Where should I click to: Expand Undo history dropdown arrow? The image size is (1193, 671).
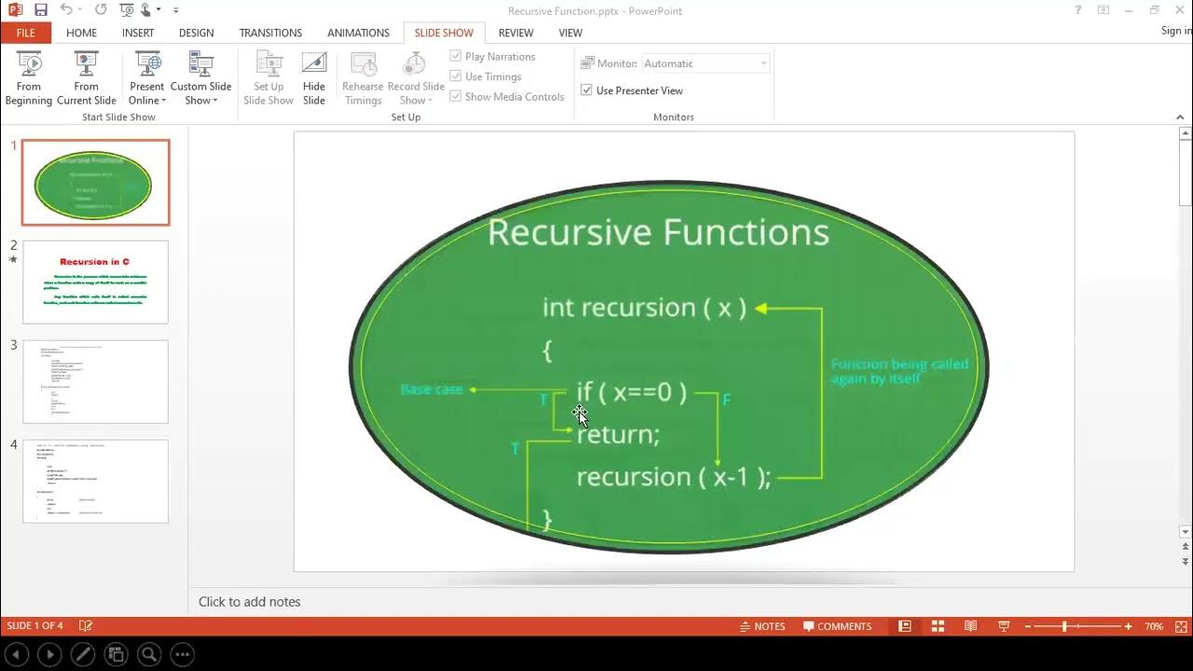click(x=80, y=10)
